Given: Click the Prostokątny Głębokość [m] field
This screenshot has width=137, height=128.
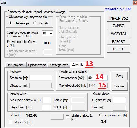Looking at the screenshot, I should [x=47, y=108].
